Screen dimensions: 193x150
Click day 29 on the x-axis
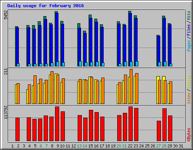click(x=170, y=146)
